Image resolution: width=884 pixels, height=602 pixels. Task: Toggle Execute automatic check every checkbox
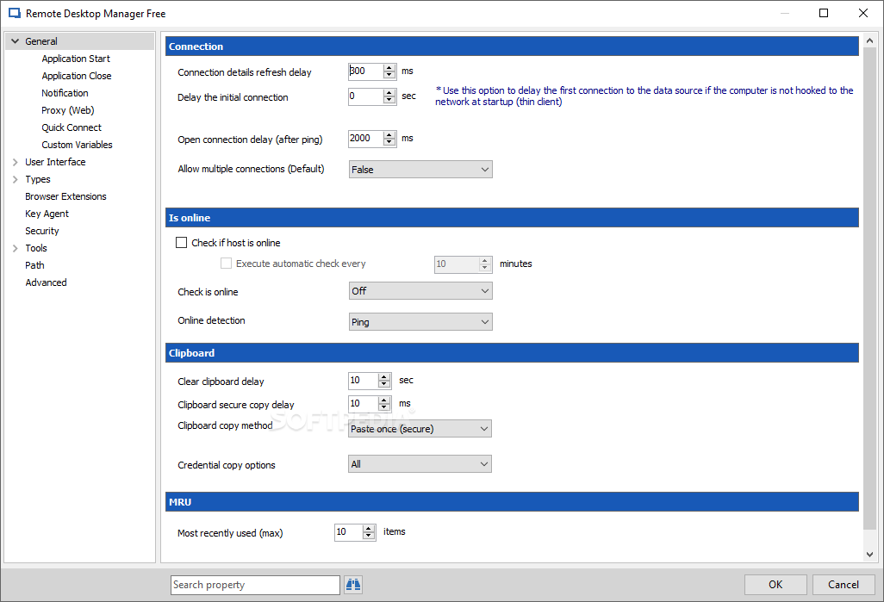(x=226, y=264)
